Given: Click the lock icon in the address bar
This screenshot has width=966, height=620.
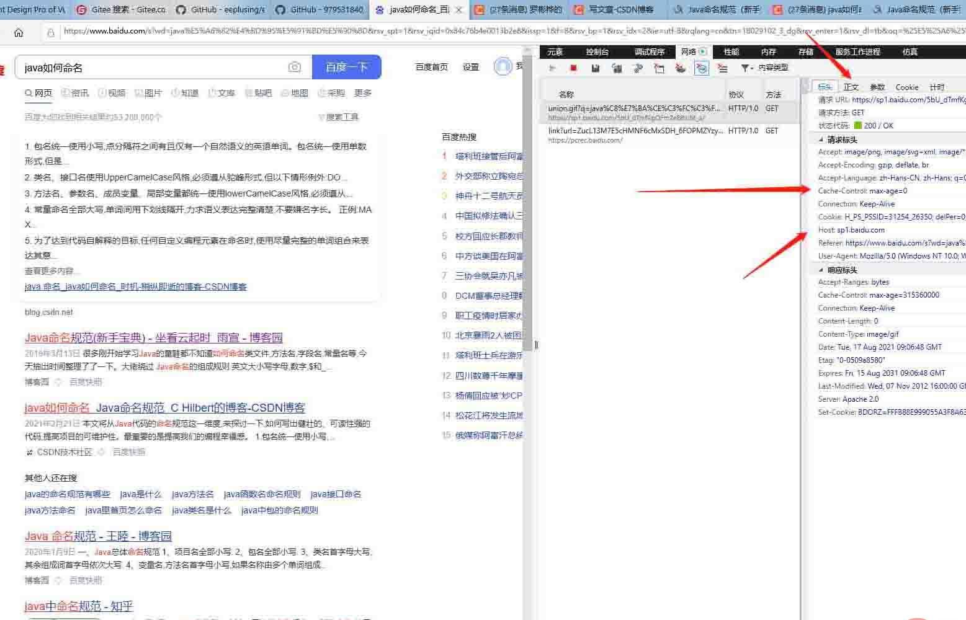Looking at the screenshot, I should [x=50, y=32].
